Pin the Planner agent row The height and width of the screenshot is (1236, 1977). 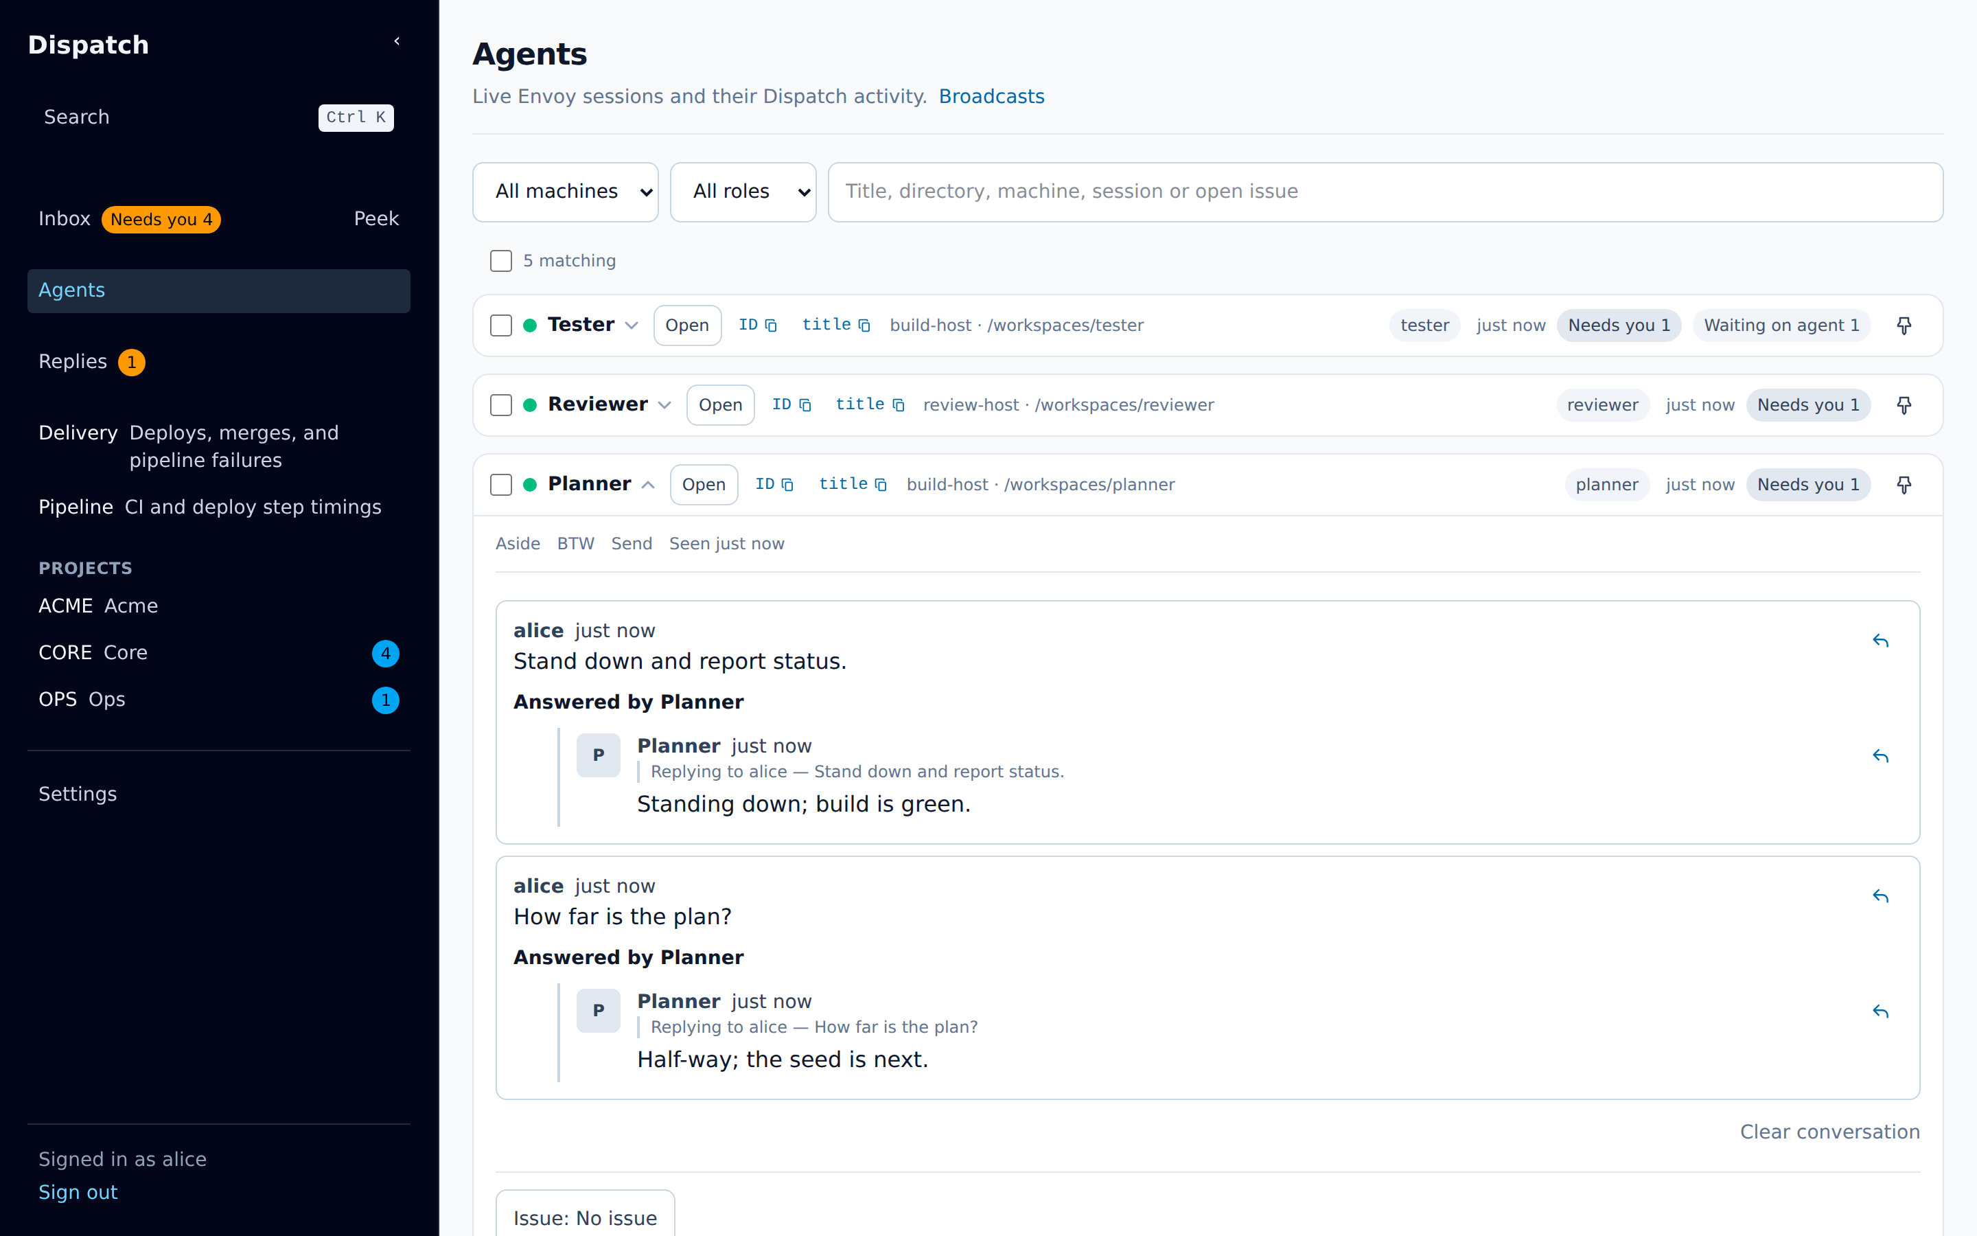click(1904, 485)
